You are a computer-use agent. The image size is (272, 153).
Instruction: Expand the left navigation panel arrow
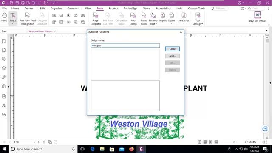click(8, 87)
